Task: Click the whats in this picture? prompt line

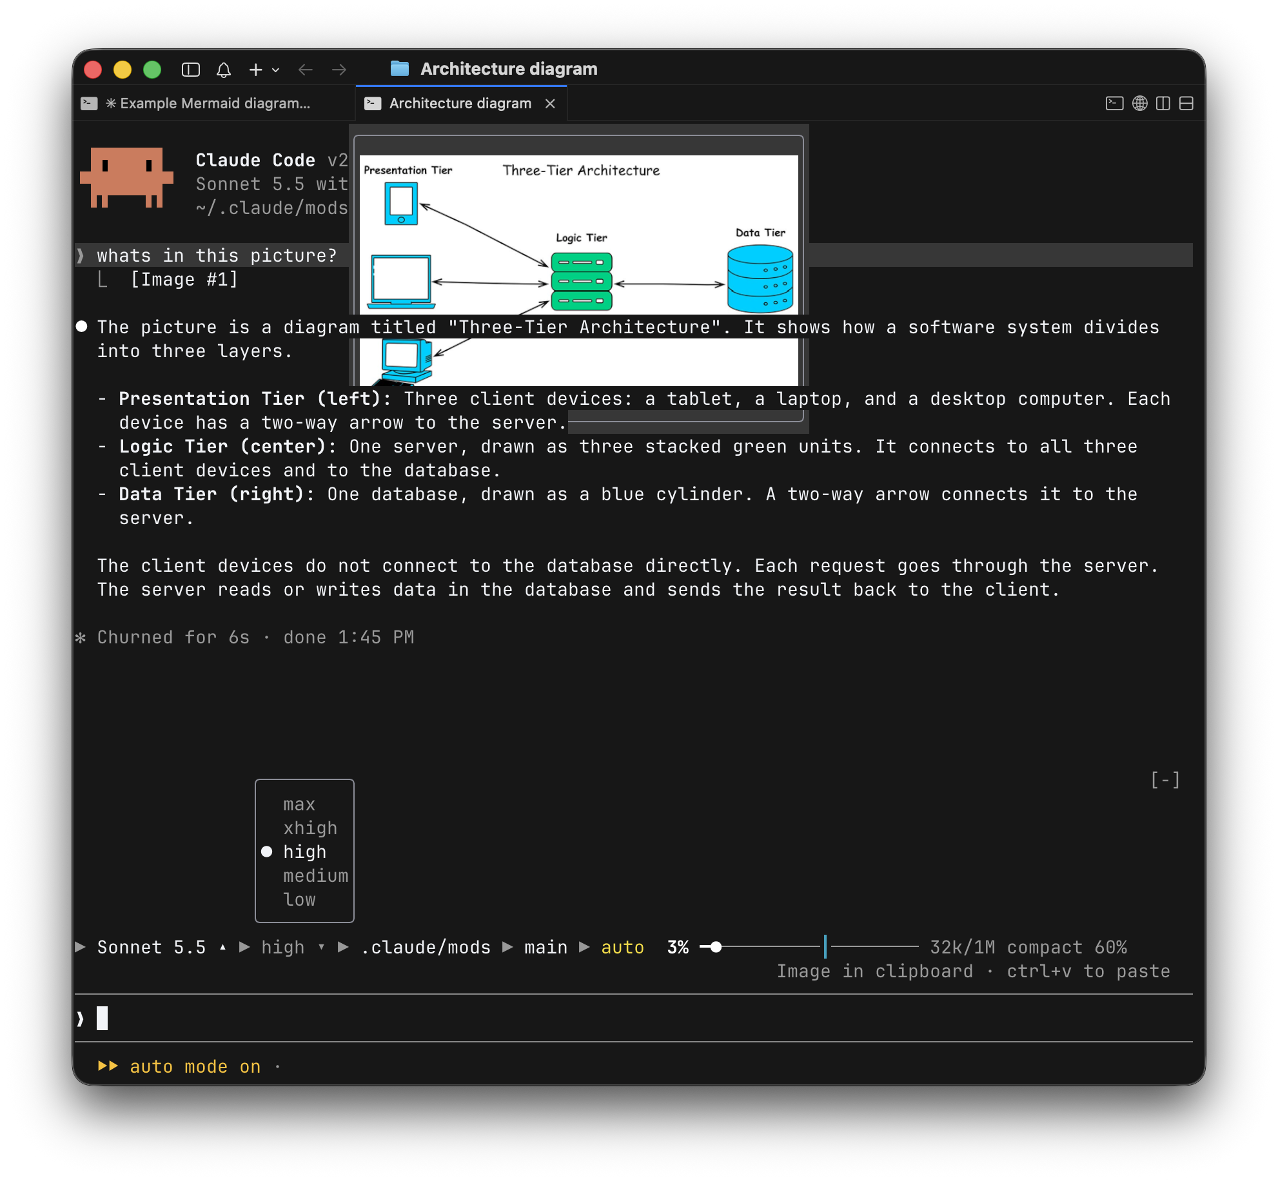Action: [217, 256]
